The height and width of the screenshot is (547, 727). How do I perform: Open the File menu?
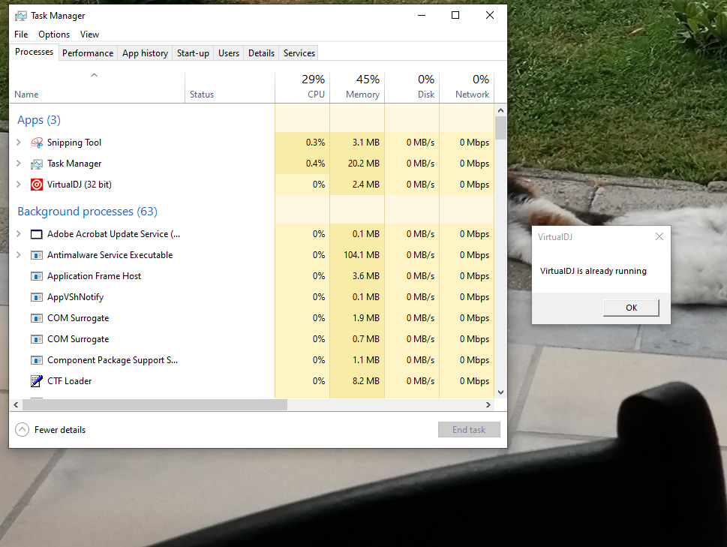point(21,35)
